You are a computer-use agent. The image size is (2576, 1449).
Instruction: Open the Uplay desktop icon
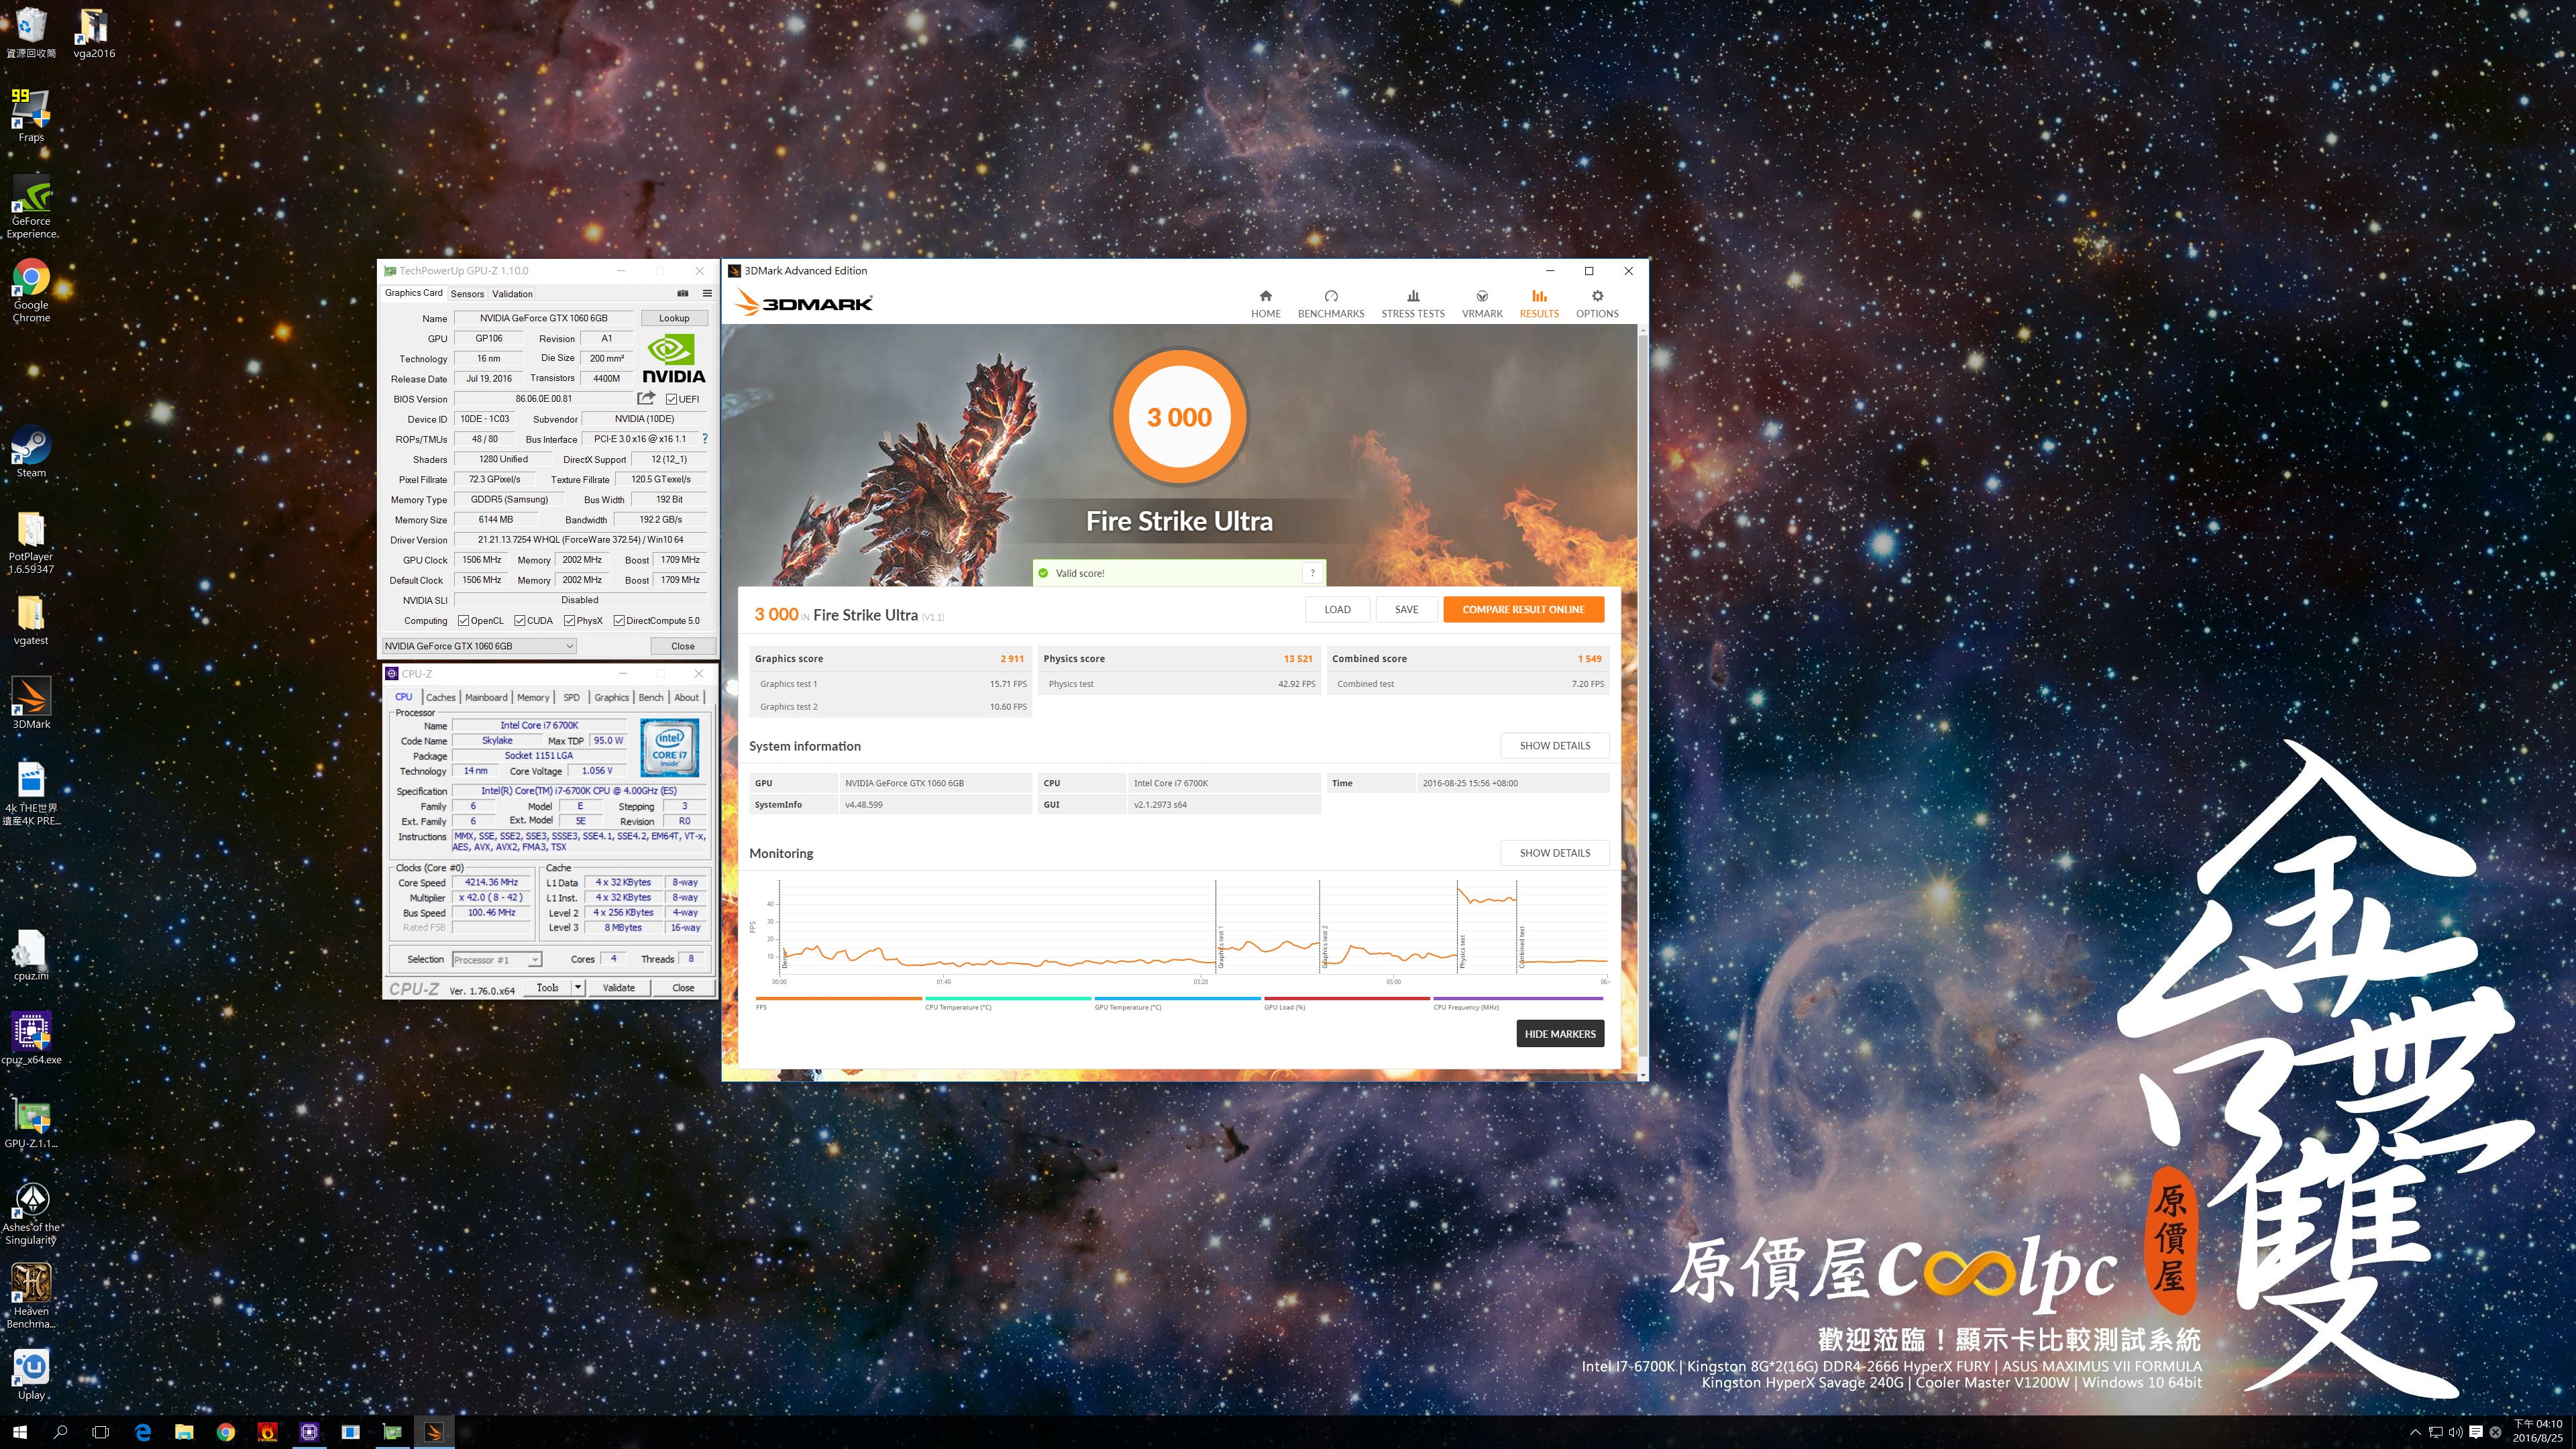(x=31, y=1374)
